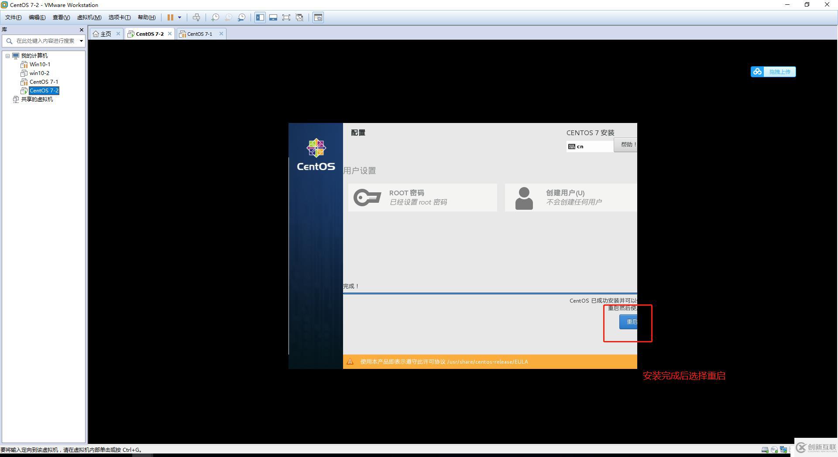This screenshot has height=457, width=838.
Task: Close the CentOS 7-1 tab
Action: [x=221, y=34]
